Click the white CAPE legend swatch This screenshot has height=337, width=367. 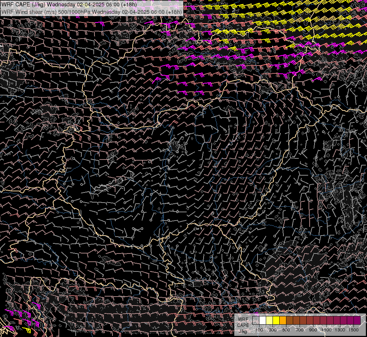(x=263, y=320)
